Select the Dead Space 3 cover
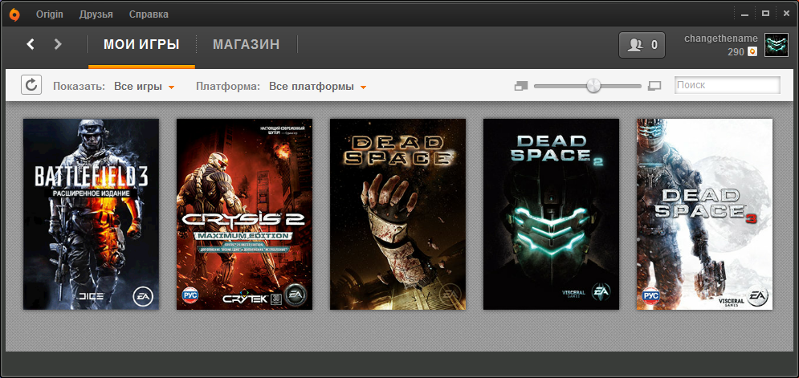799x378 pixels. tap(705, 214)
